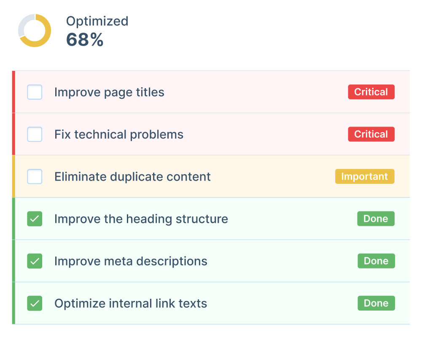The height and width of the screenshot is (341, 422).
Task: Open the Improve meta descriptions task
Action: [x=131, y=261]
